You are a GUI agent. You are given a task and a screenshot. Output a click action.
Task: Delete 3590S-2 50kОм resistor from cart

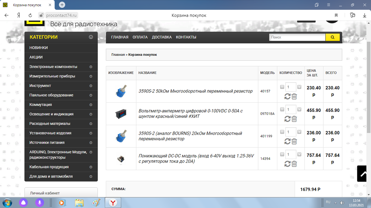(x=294, y=96)
